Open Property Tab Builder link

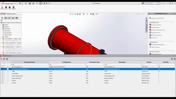[156, 25]
